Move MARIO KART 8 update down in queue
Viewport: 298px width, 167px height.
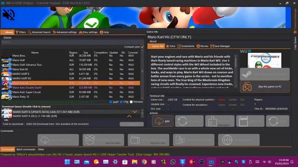pyautogui.click(x=135, y=112)
